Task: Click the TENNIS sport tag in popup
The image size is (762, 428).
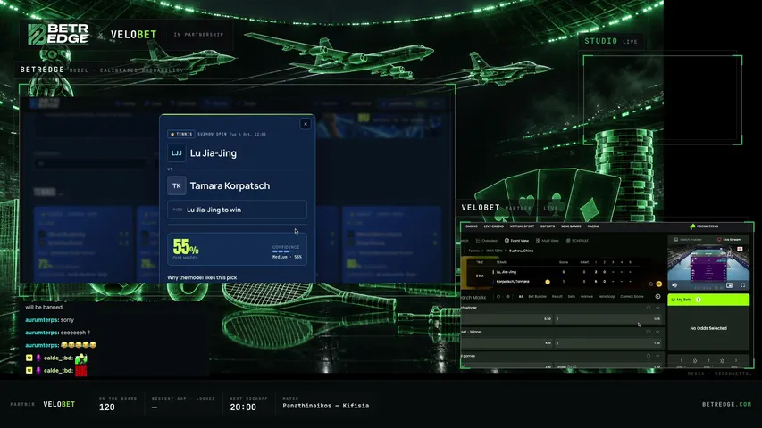Action: 181,134
